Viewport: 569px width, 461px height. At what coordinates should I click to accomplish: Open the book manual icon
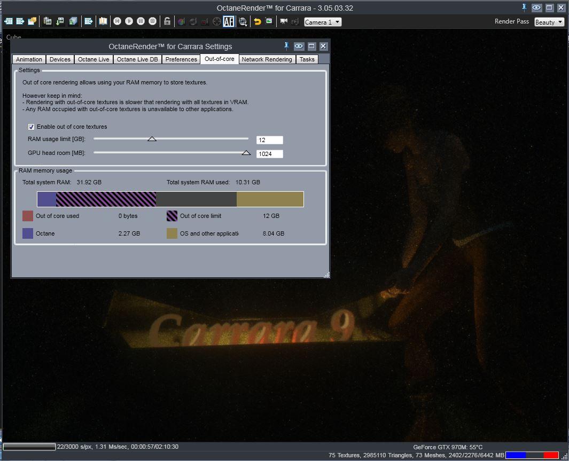pyautogui.click(x=103, y=21)
